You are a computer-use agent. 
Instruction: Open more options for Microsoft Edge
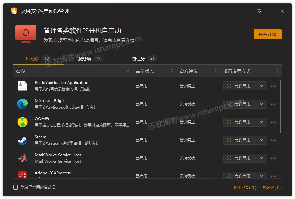273,104
